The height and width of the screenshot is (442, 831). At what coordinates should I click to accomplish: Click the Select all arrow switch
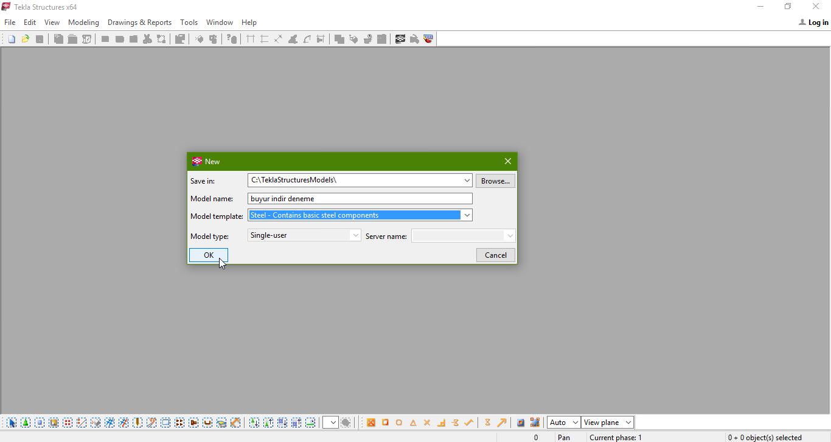(12, 423)
